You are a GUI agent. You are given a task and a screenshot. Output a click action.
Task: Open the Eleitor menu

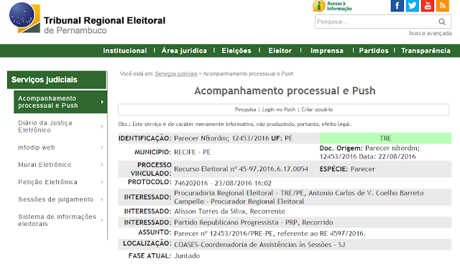coord(280,51)
